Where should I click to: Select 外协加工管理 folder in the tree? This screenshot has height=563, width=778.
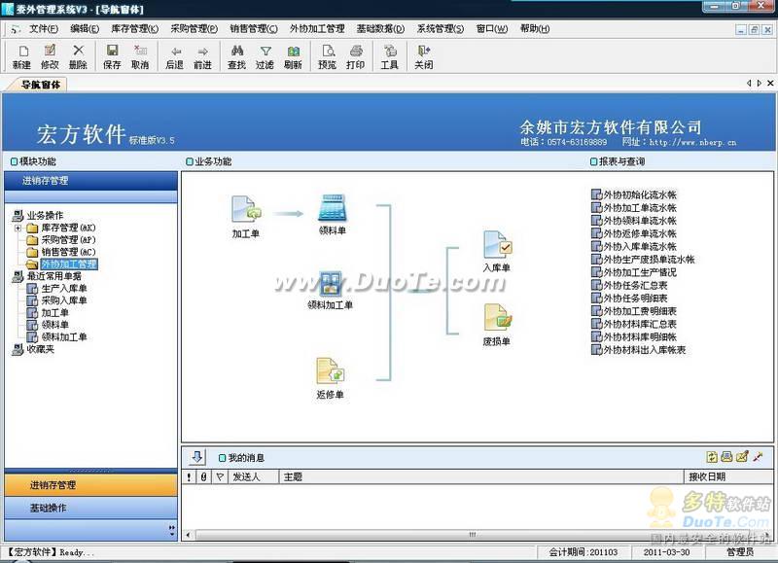[x=69, y=264]
